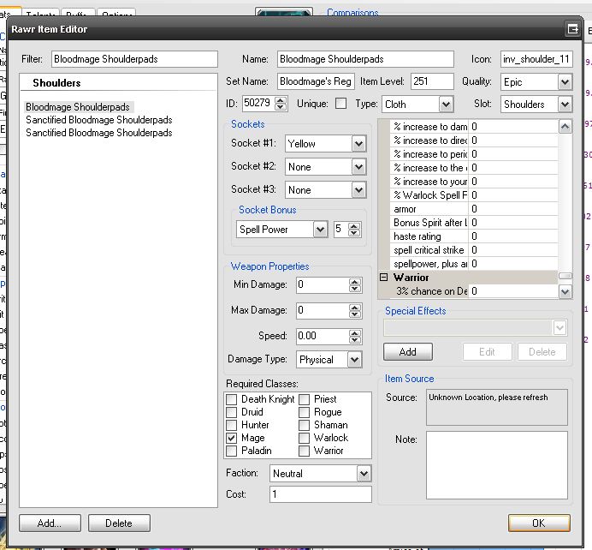Enable Death Knight in Required Classes
The height and width of the screenshot is (550, 592).
tap(232, 399)
